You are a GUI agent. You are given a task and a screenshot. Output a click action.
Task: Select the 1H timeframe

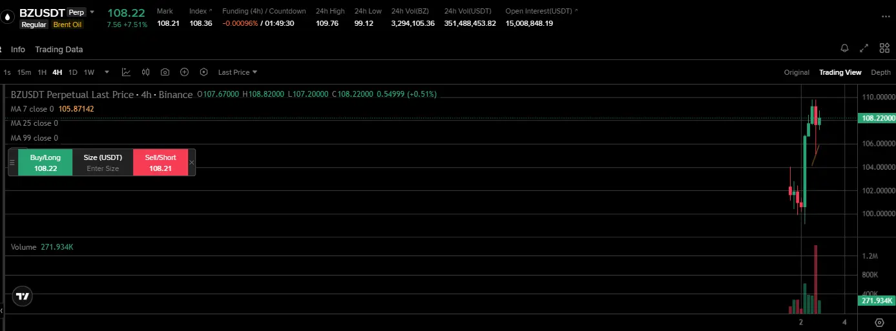(x=42, y=72)
